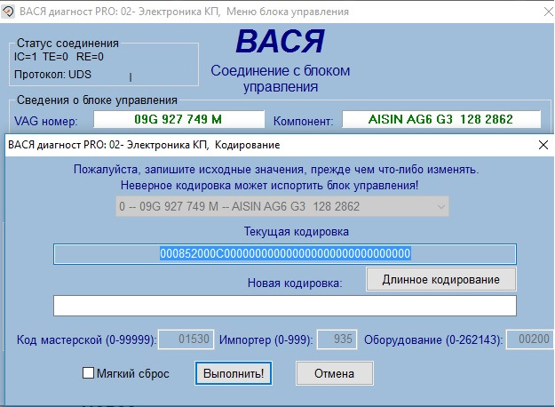Click the Текущая кодировка value field
Image resolution: width=555 pixels, height=407 pixels.
tap(285, 253)
